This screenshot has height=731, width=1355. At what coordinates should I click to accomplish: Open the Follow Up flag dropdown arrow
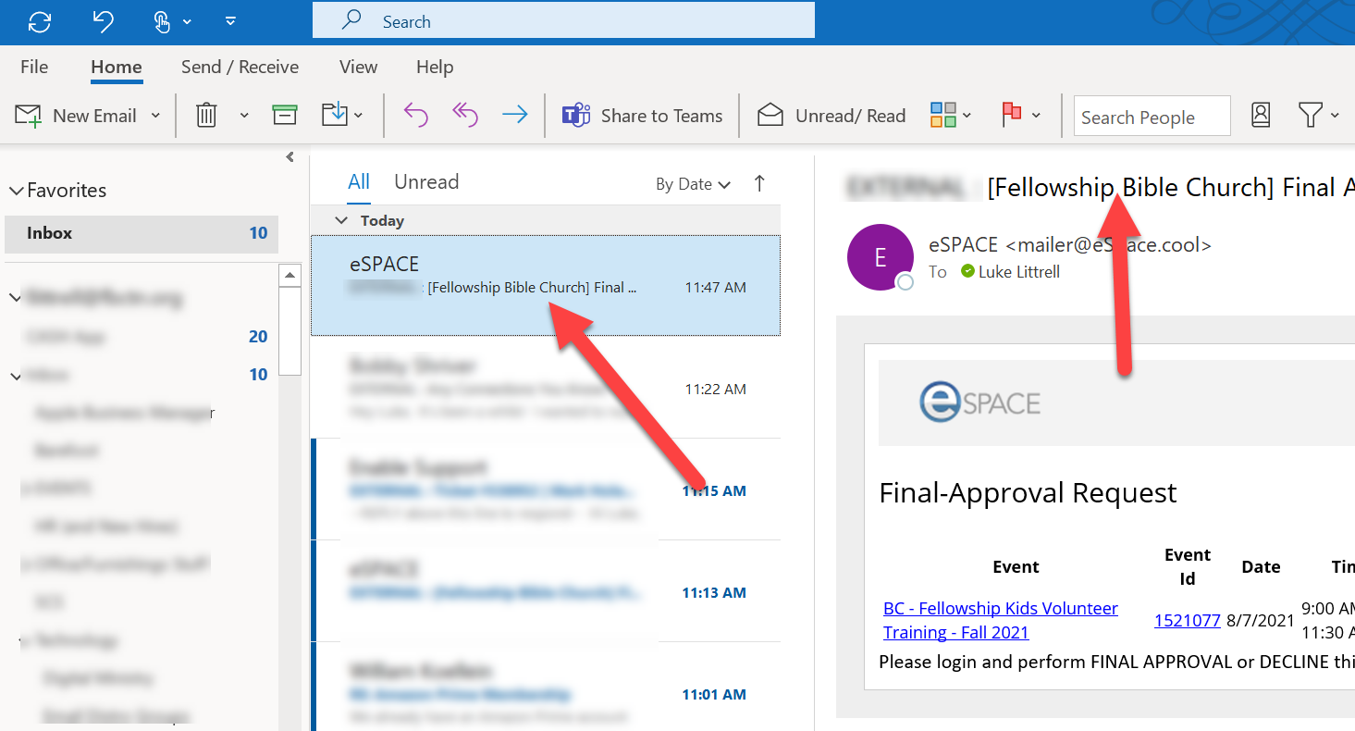pyautogui.click(x=1036, y=116)
